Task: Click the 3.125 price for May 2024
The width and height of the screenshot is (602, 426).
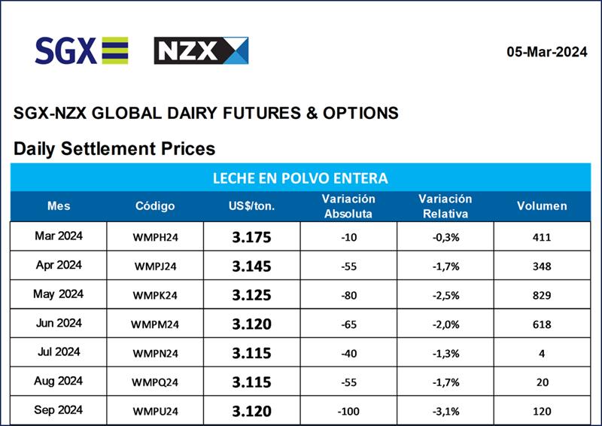Action: click(251, 295)
